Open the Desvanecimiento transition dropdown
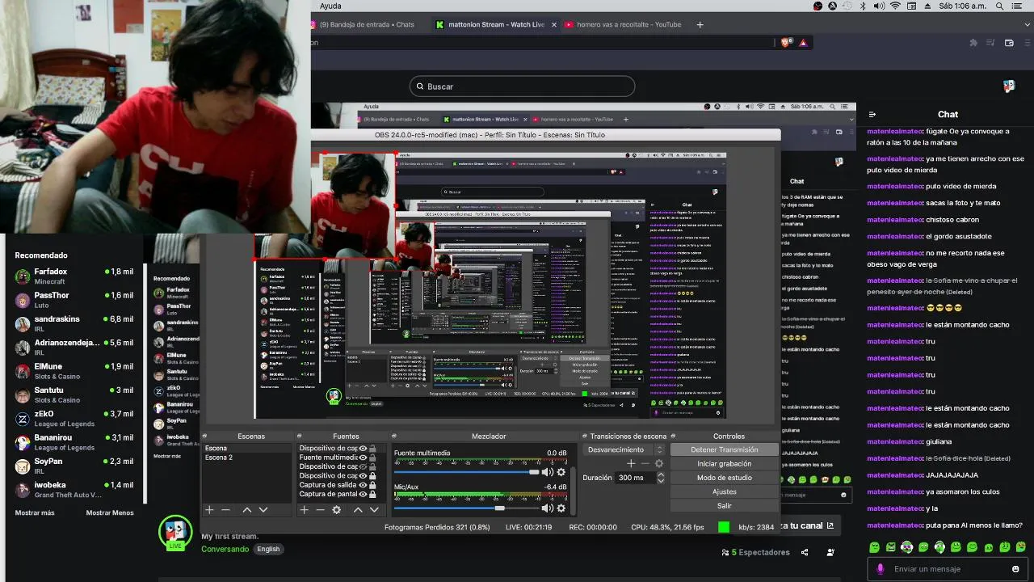This screenshot has height=582, width=1034. pos(624,449)
